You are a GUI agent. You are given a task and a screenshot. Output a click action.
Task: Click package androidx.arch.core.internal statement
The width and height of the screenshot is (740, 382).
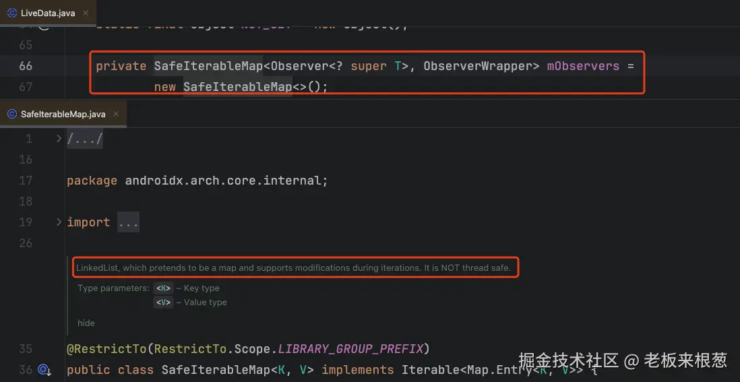click(x=197, y=181)
